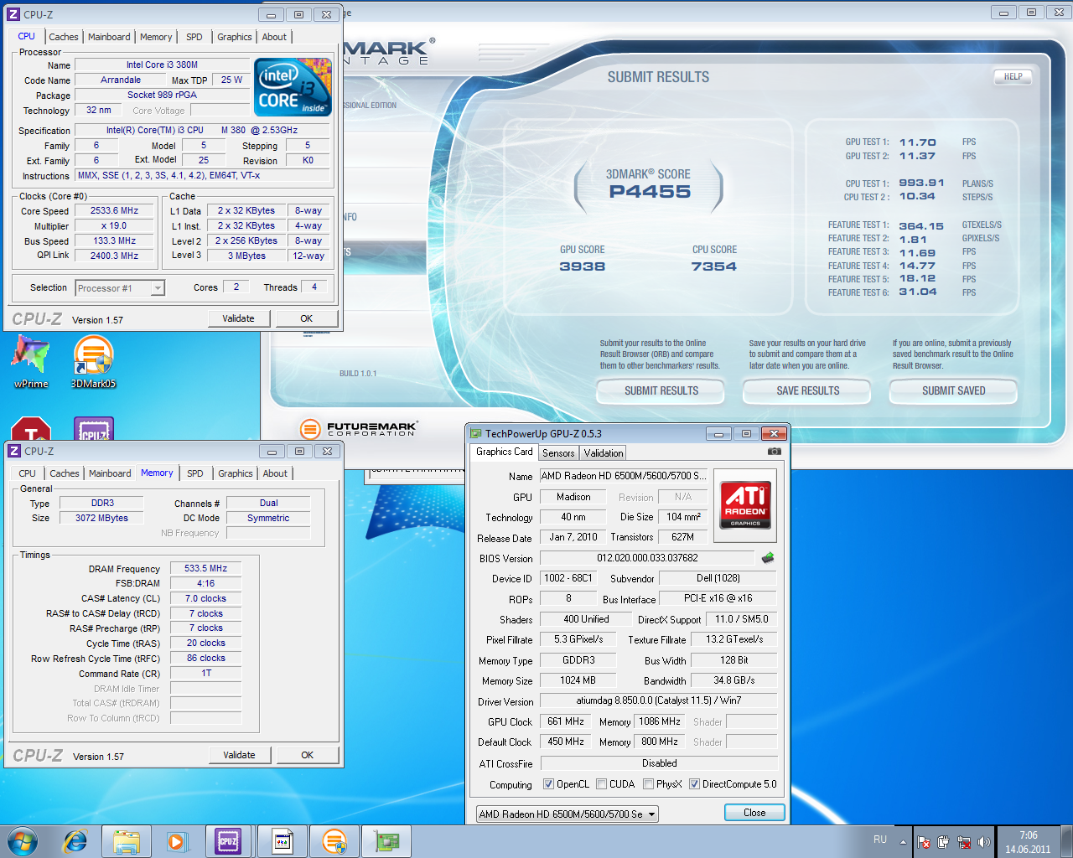Image resolution: width=1073 pixels, height=858 pixels.
Task: Open the Windows Start menu
Action: (x=23, y=841)
